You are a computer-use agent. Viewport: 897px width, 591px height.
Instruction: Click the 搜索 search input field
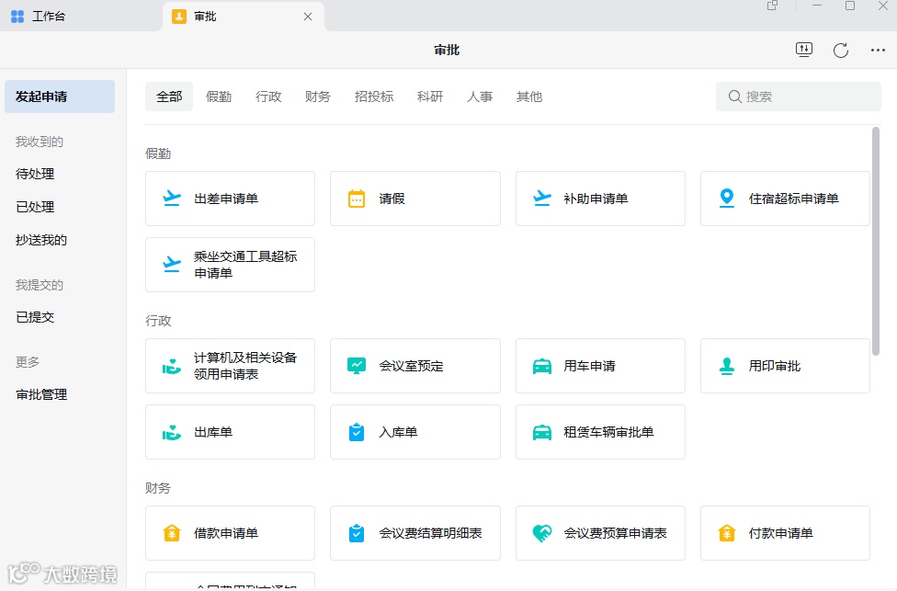798,97
